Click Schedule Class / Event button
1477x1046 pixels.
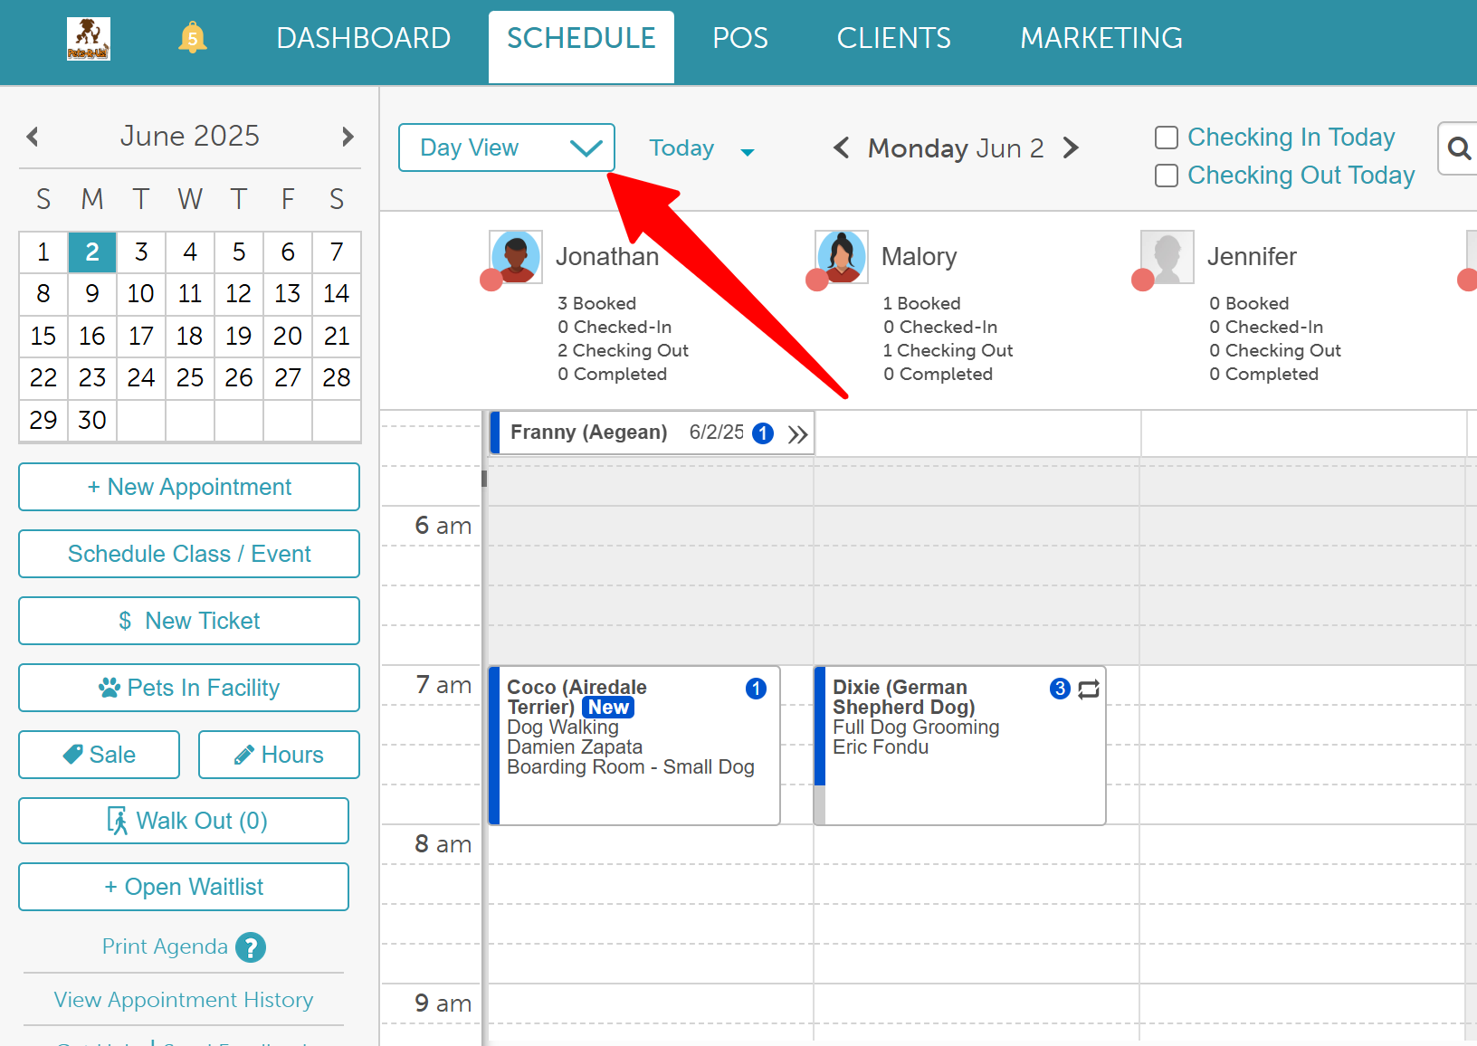pos(189,554)
